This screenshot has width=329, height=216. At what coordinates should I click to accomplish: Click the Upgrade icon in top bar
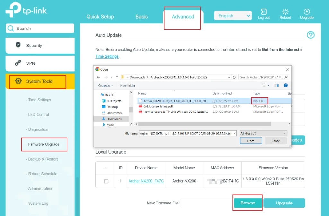307,12
